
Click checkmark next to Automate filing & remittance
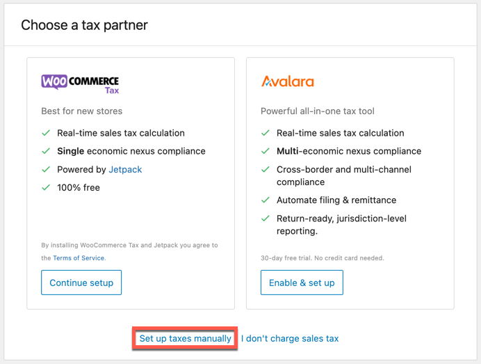click(x=266, y=200)
